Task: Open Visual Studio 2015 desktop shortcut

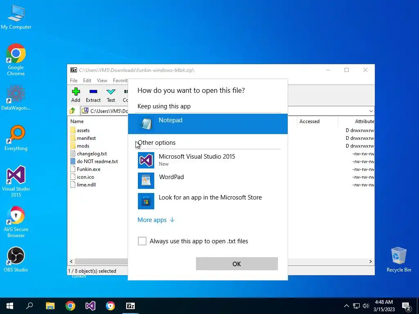Action: pos(16,182)
